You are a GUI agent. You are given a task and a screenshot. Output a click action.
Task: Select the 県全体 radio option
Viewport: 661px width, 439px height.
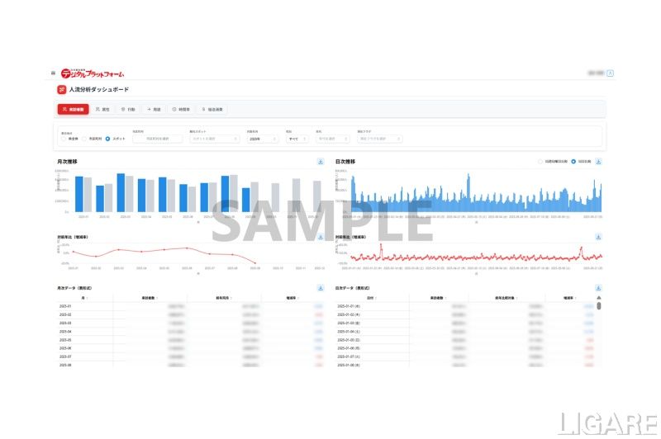[x=64, y=139]
